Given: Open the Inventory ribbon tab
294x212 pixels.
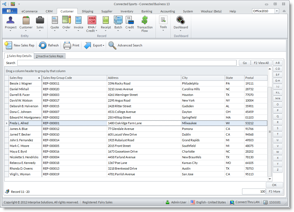Looking at the screenshot, I should click(127, 11).
